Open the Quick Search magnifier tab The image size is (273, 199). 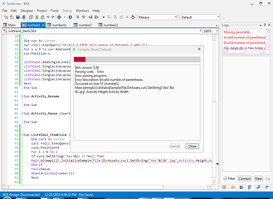(x=258, y=187)
